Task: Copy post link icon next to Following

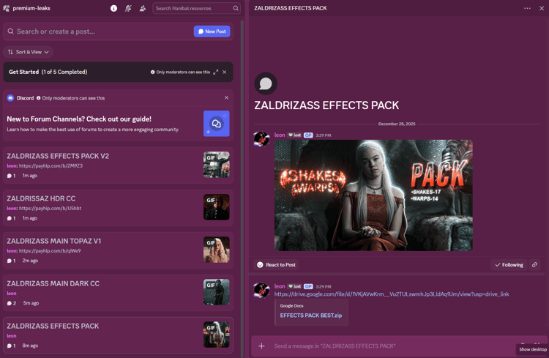Action: pos(534,265)
